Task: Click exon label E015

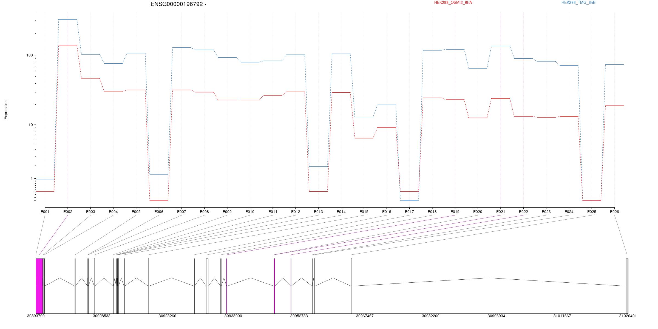Action: pos(364,212)
